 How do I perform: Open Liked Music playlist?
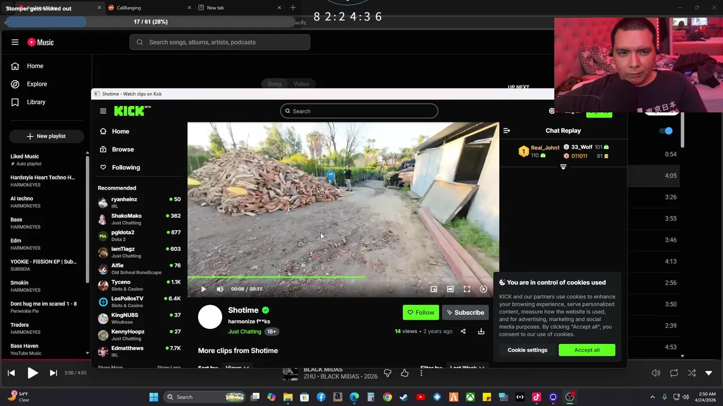(45, 160)
